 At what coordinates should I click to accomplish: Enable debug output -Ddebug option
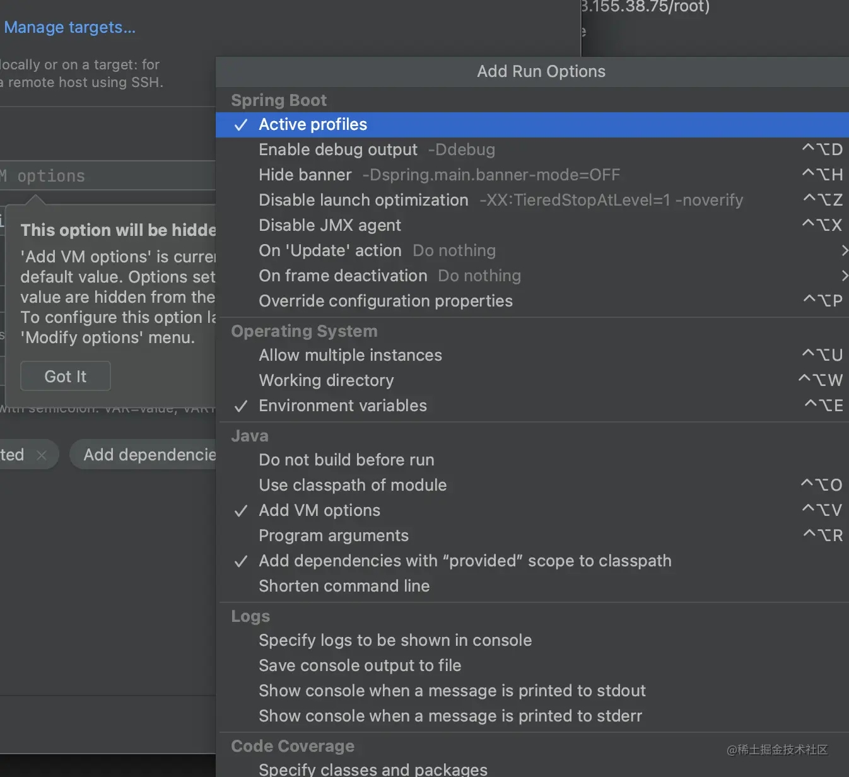click(532, 150)
